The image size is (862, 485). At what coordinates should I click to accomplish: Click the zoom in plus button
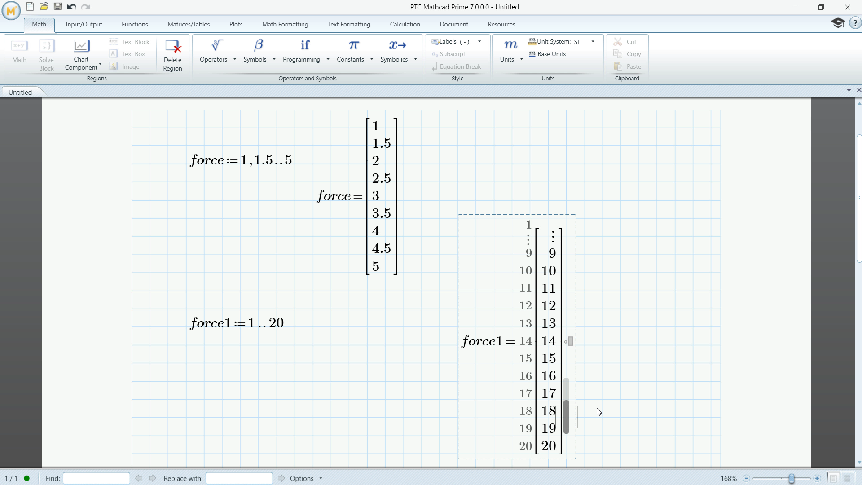click(817, 478)
